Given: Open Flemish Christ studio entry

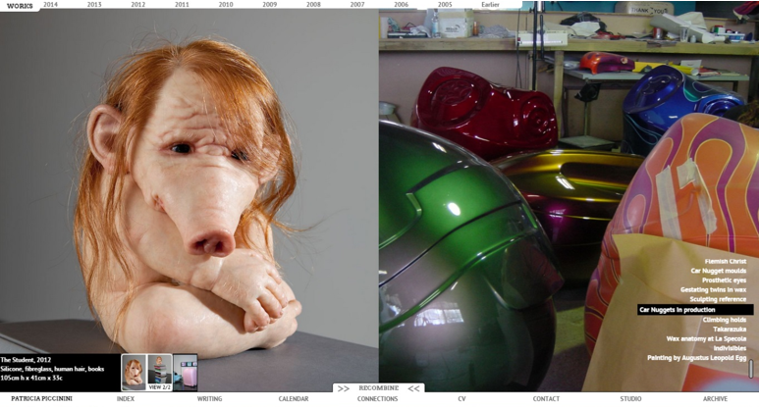Looking at the screenshot, I should [x=725, y=261].
